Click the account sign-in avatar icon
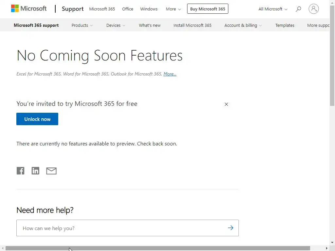Screen dimensions: 335x251 point(313,9)
